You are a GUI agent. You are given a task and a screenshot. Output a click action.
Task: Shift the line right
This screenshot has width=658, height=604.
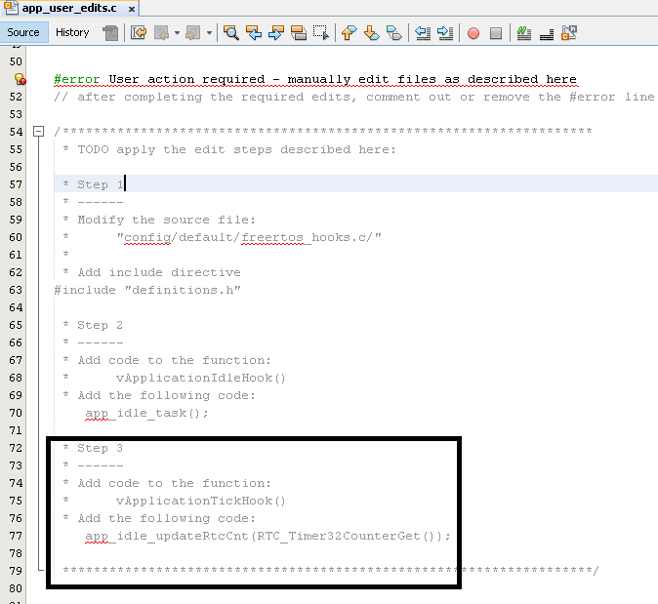445,33
